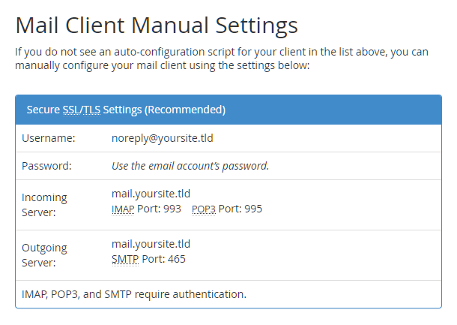Click the 'Outgoing Server:' label
Screen dimensions: 457x325
[x=44, y=255]
